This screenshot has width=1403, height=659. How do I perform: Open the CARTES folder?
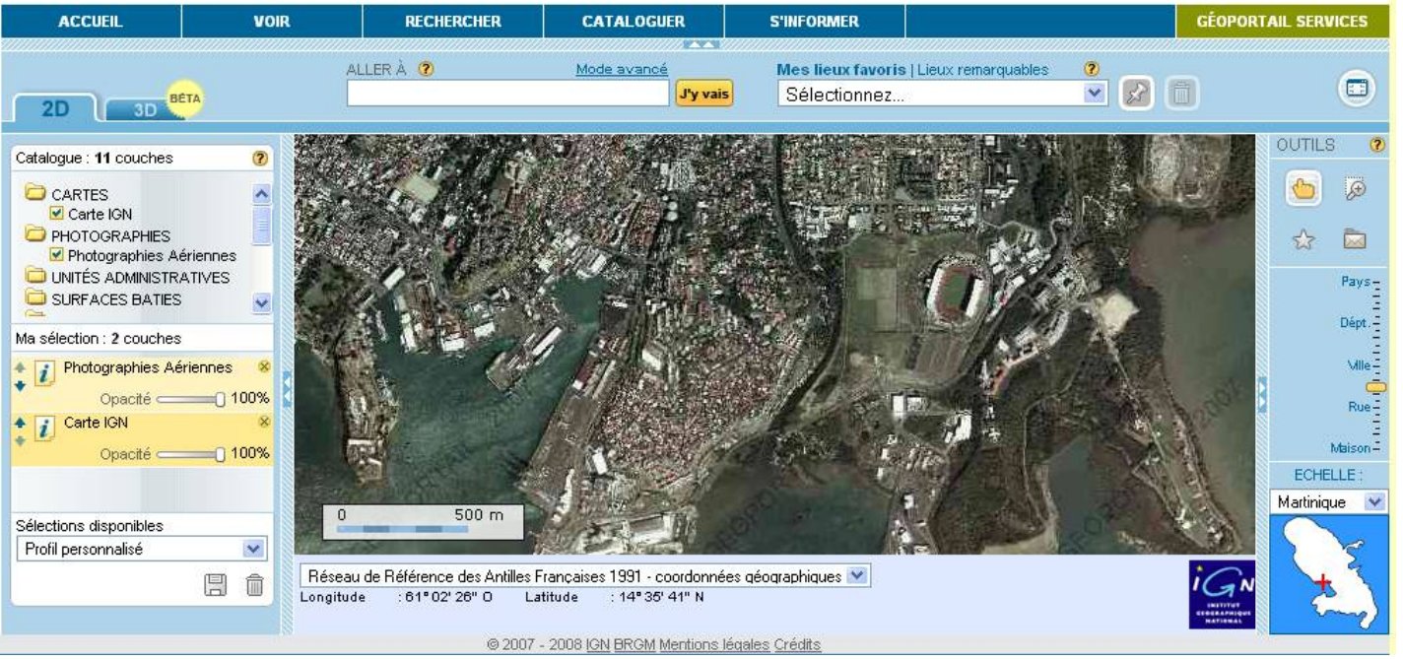(67, 194)
